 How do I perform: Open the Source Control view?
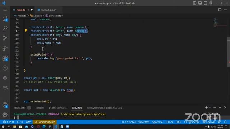point(5,38)
